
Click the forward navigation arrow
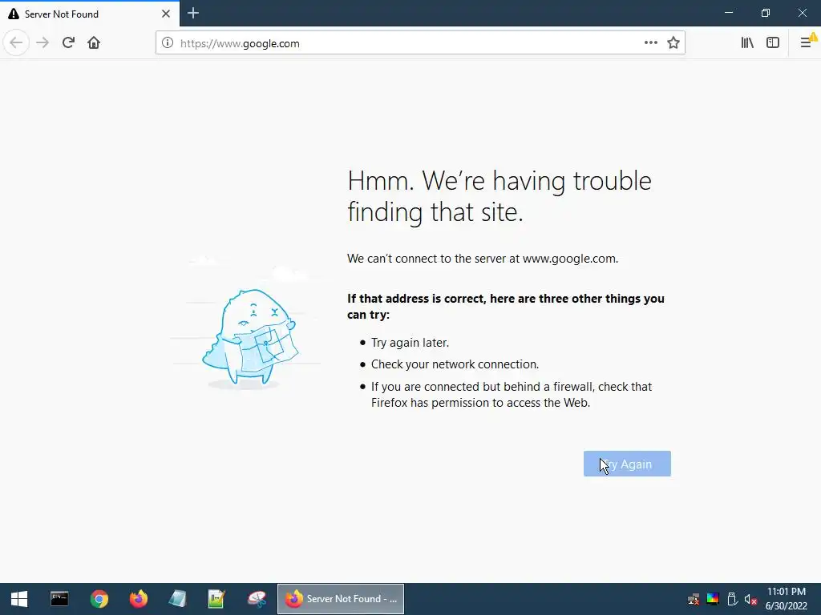pyautogui.click(x=42, y=42)
